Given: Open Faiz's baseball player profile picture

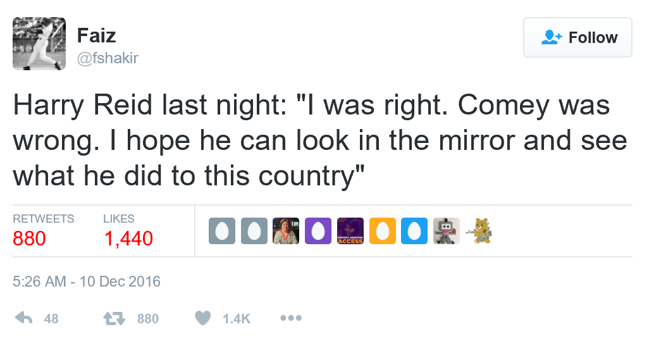Looking at the screenshot, I should tap(39, 44).
